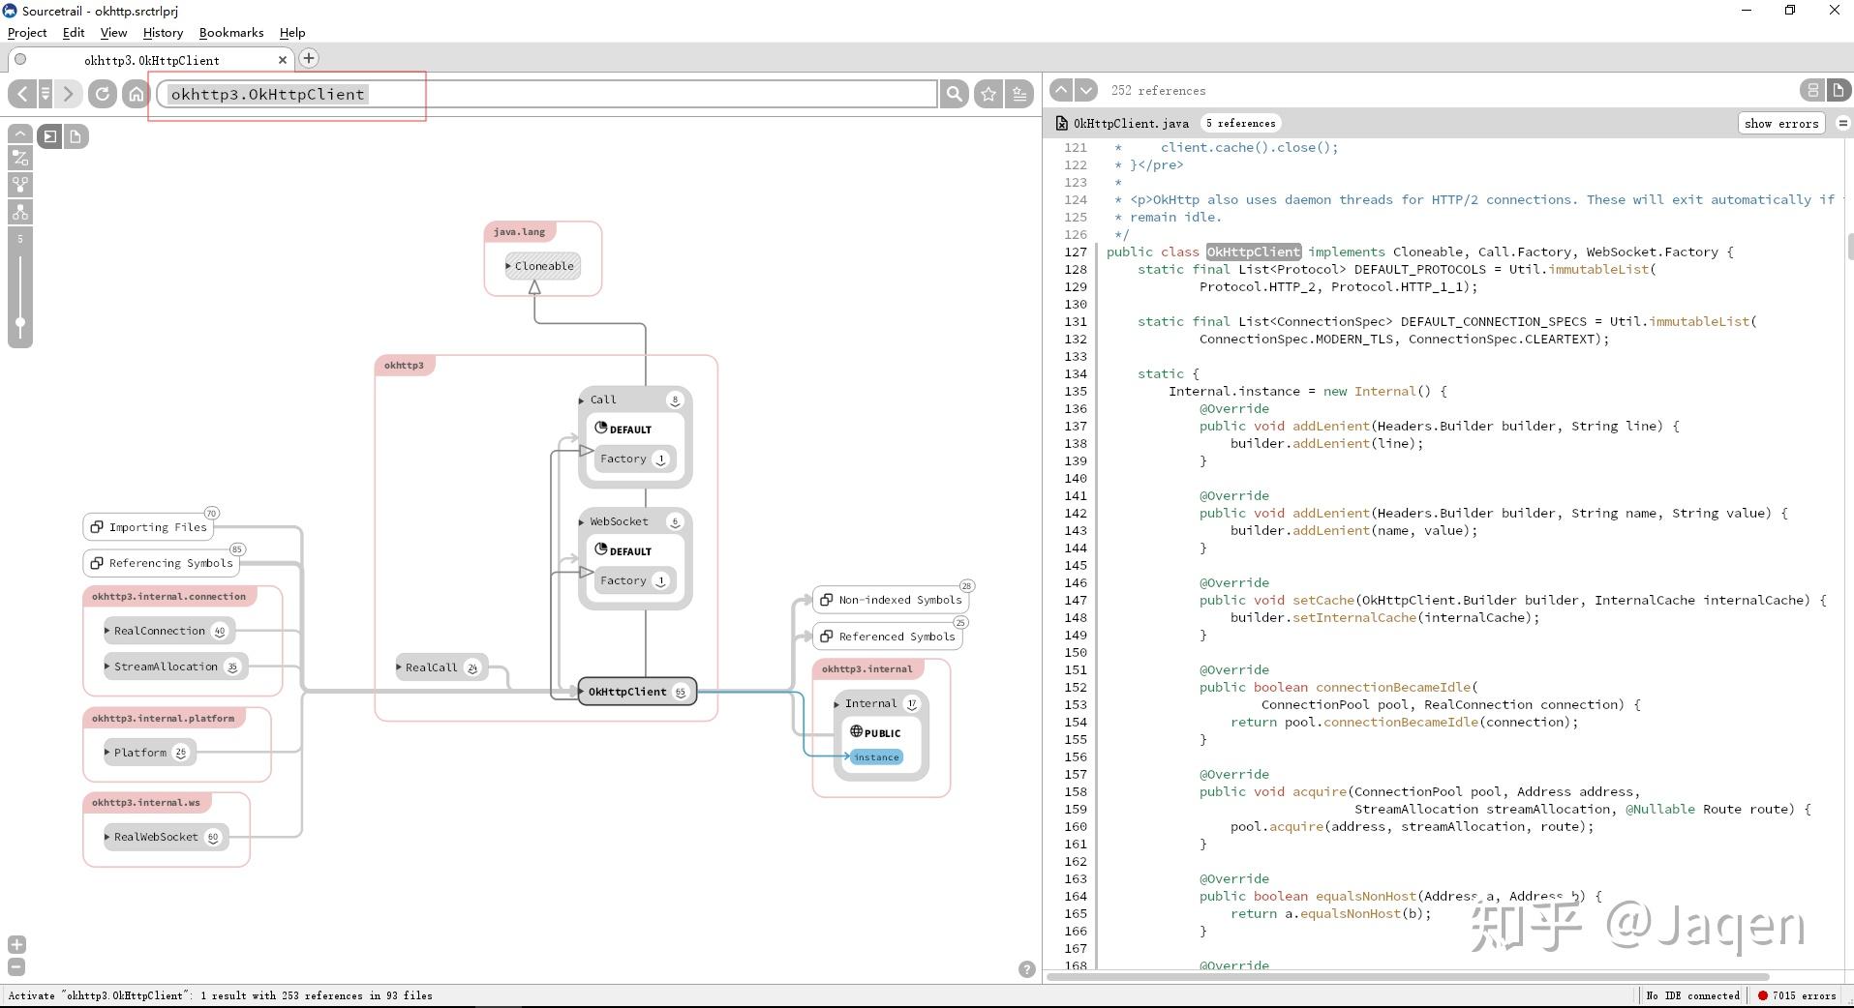Go to the Overview home button

pyautogui.click(x=136, y=94)
